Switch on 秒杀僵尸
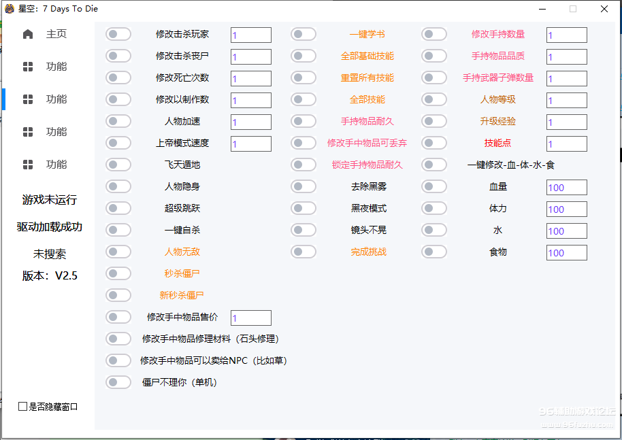 pos(118,273)
